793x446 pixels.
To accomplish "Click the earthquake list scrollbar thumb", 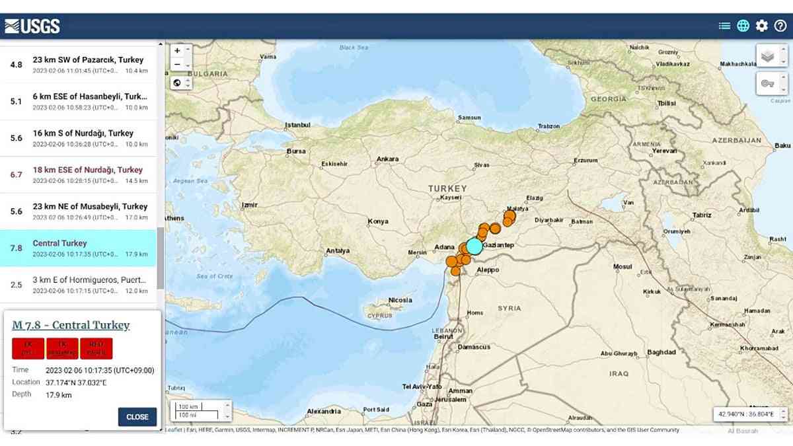I will pyautogui.click(x=161, y=258).
